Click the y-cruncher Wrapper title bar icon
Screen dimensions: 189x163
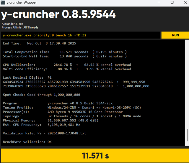pos(3,3)
